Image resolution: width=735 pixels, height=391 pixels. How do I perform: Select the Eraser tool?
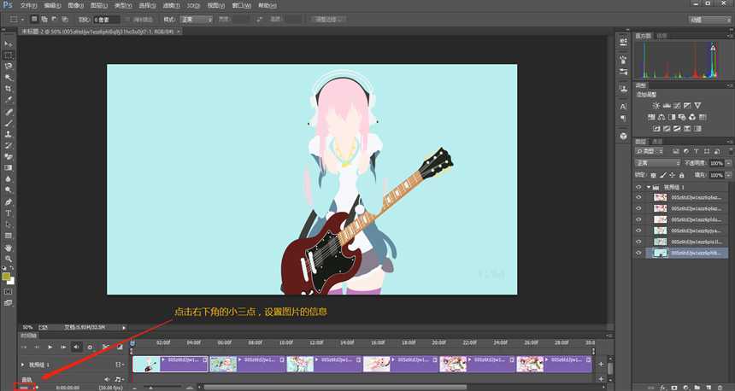(9, 156)
